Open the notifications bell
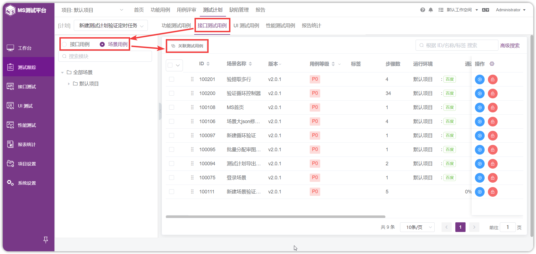 pyautogui.click(x=431, y=10)
